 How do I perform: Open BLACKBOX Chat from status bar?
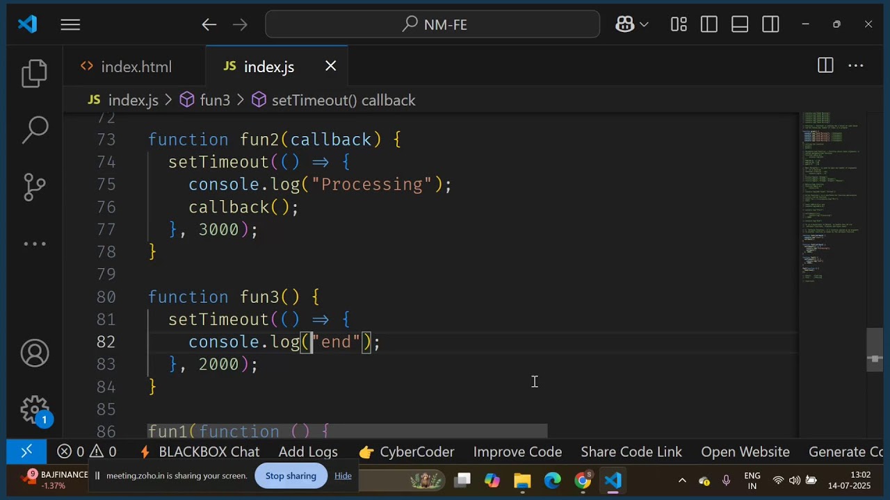click(200, 451)
